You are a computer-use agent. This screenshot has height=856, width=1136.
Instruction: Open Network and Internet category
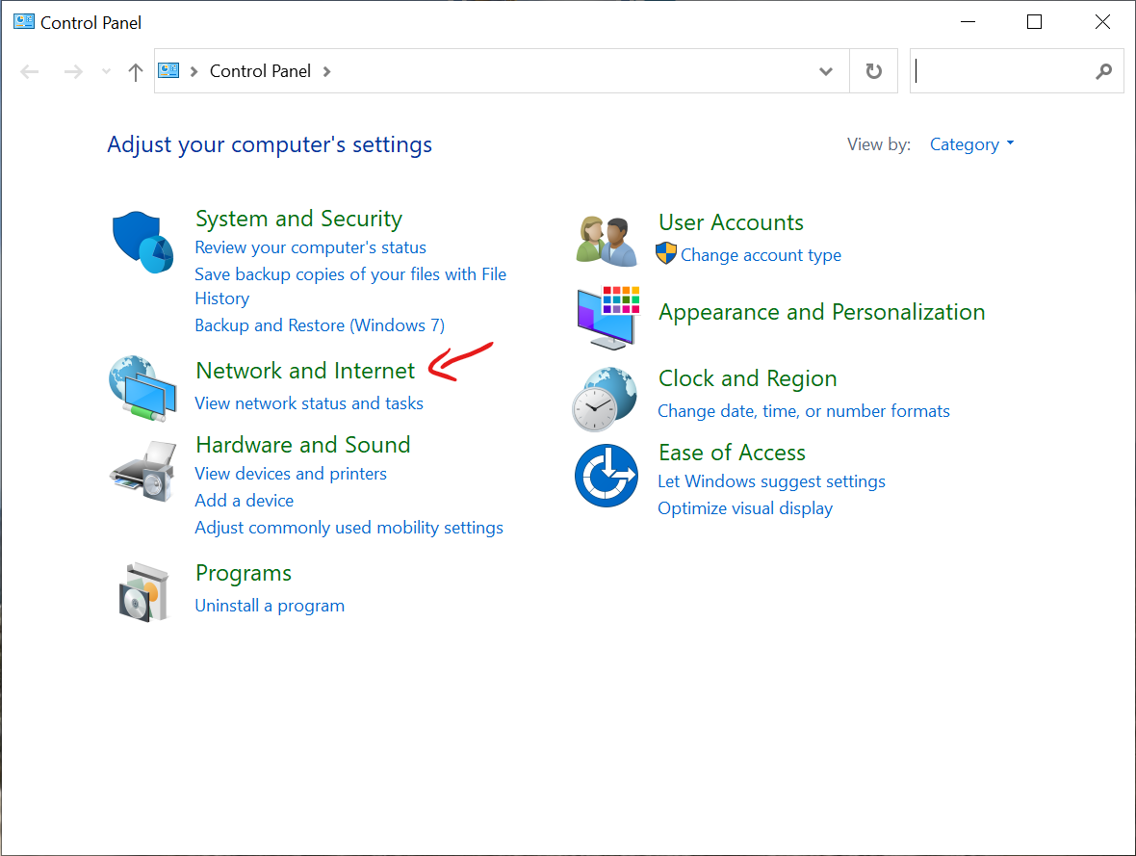[305, 371]
